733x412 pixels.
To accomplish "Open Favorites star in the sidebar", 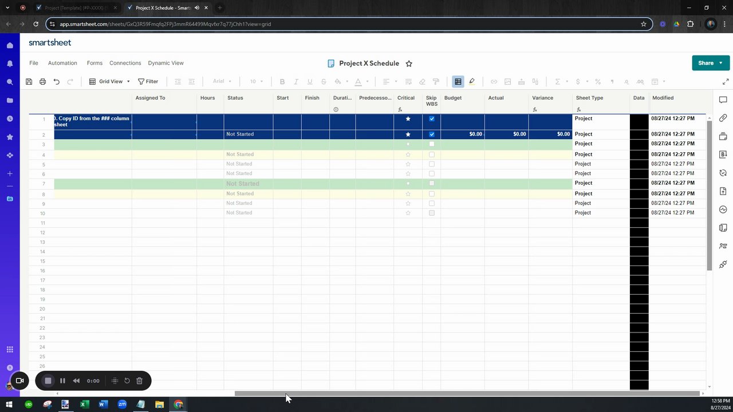I will click(x=10, y=137).
